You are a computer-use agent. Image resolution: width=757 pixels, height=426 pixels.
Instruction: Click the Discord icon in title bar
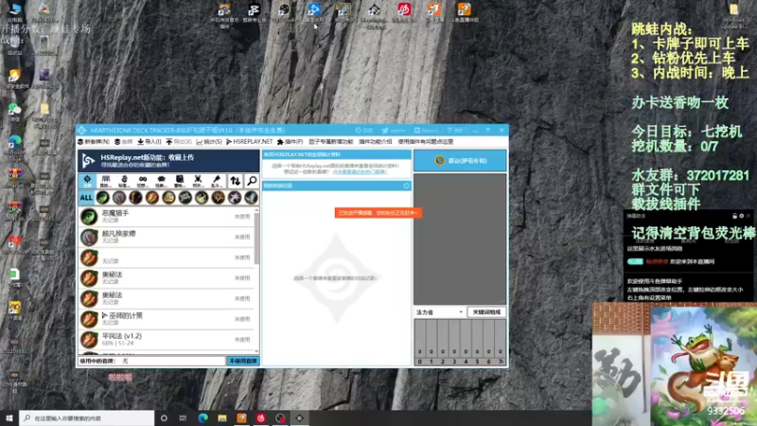pos(417,131)
